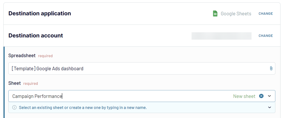Clear the Sheet field with X icon

coord(261,96)
